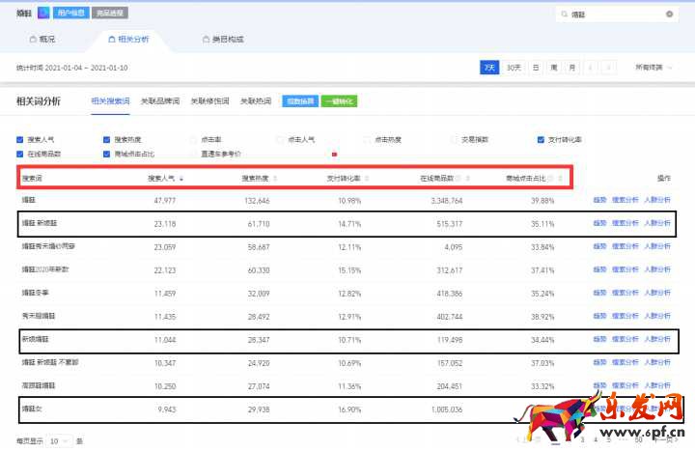This screenshot has width=695, height=452.
Task: Click the 类目构成 tab icon
Action: [205, 40]
